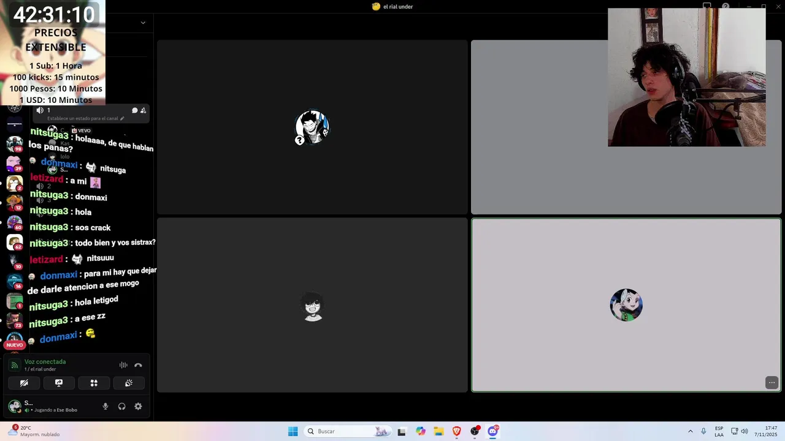The image size is (785, 441).
Task: Open the soundboard button
Action: pyautogui.click(x=129, y=383)
